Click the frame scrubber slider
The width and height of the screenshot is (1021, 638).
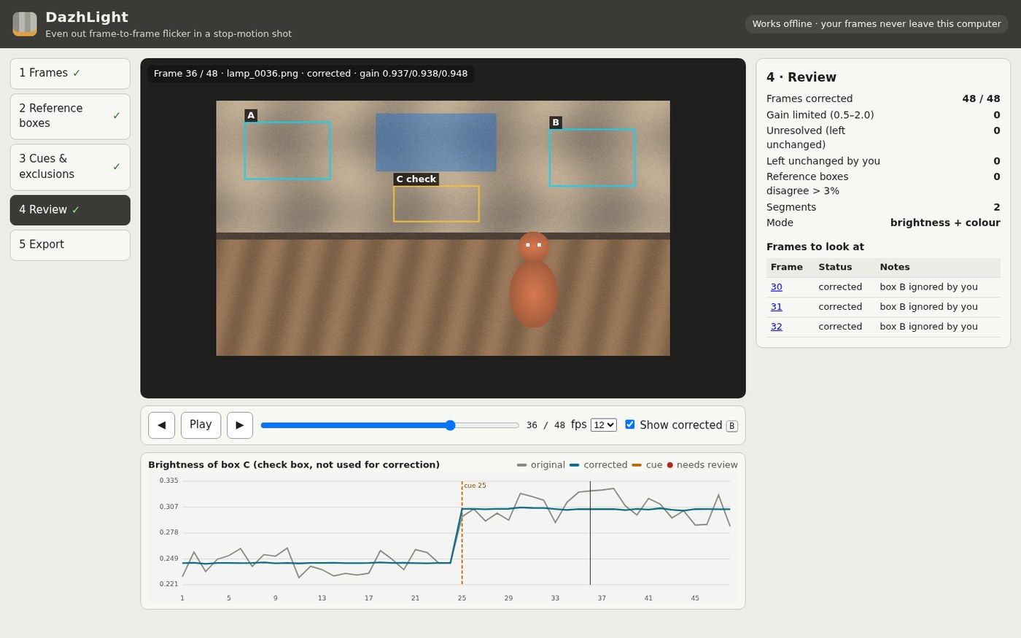[x=390, y=425]
